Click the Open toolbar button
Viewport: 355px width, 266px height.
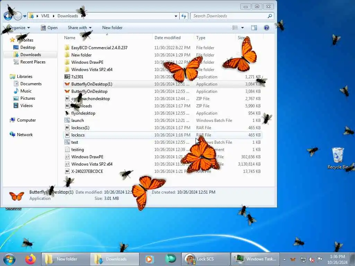click(49, 28)
